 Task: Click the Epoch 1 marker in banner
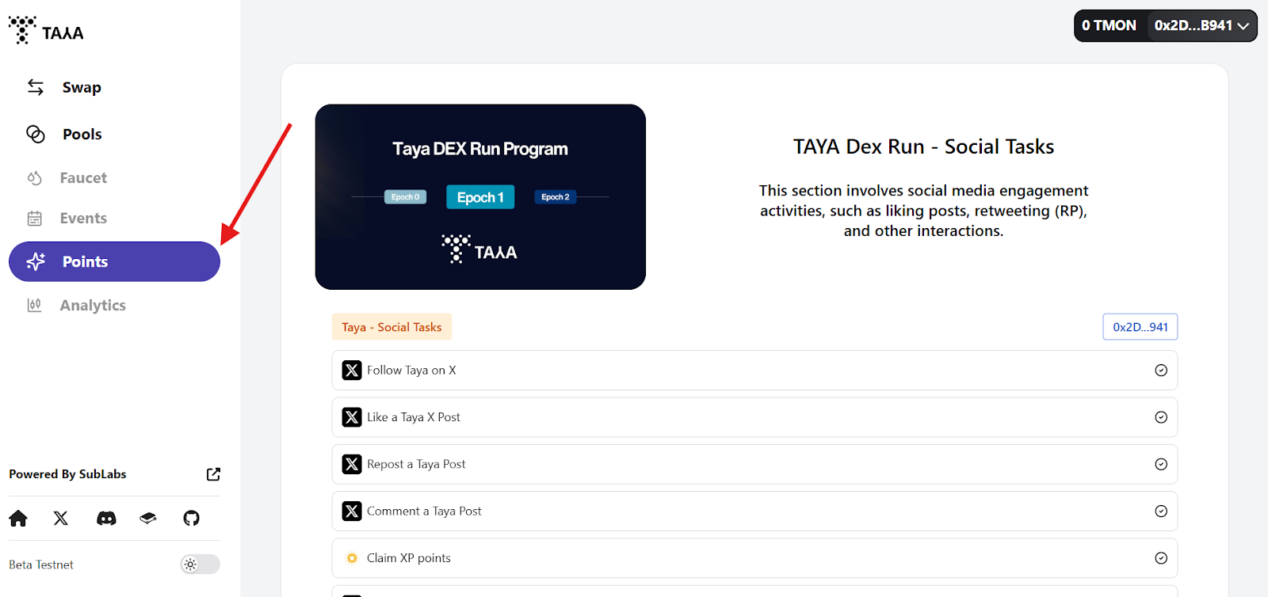click(x=480, y=197)
